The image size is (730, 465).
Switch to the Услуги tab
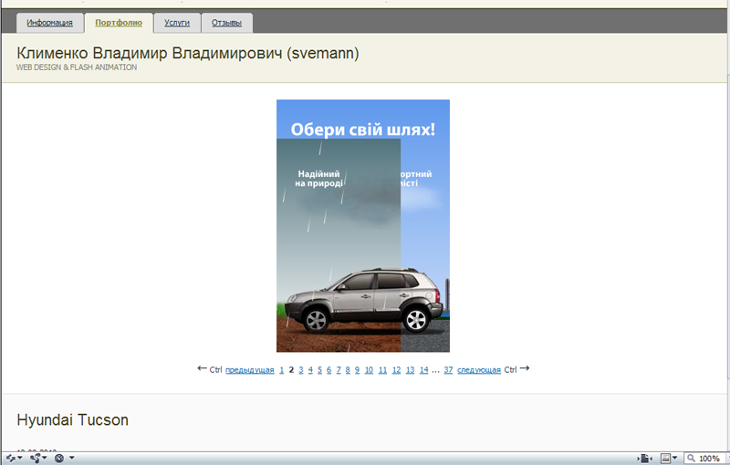coord(177,23)
